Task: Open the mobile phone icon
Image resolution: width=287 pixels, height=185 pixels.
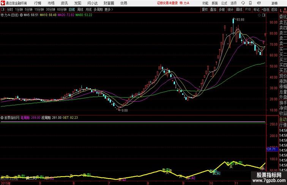Action: 250,3
